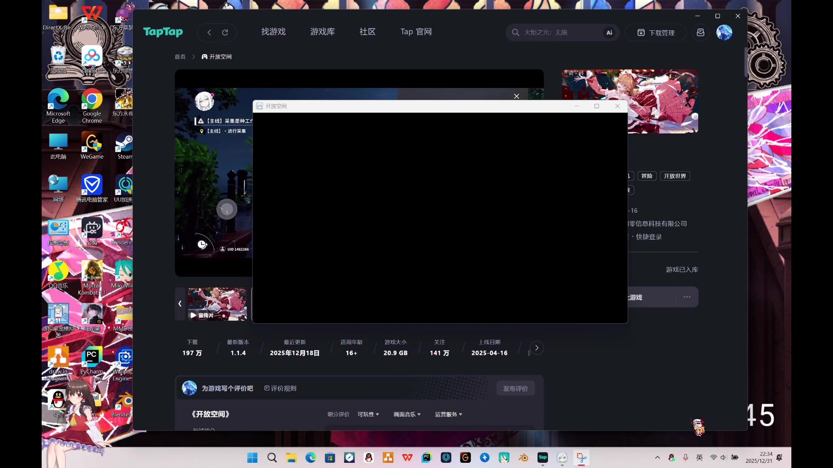
Task: Switch to the 找游戏 tab
Action: [x=273, y=32]
